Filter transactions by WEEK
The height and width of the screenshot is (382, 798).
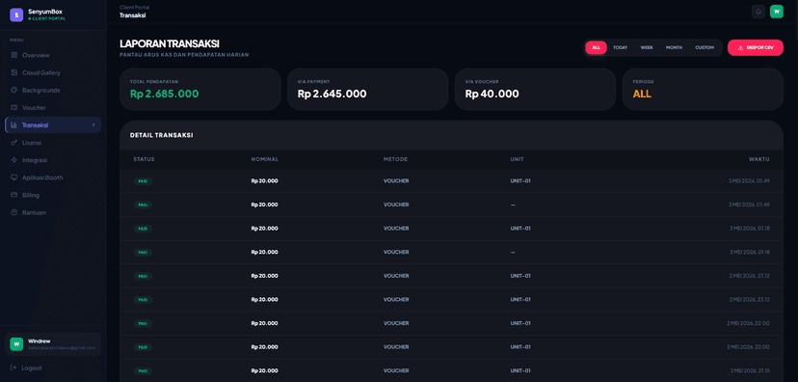click(647, 47)
